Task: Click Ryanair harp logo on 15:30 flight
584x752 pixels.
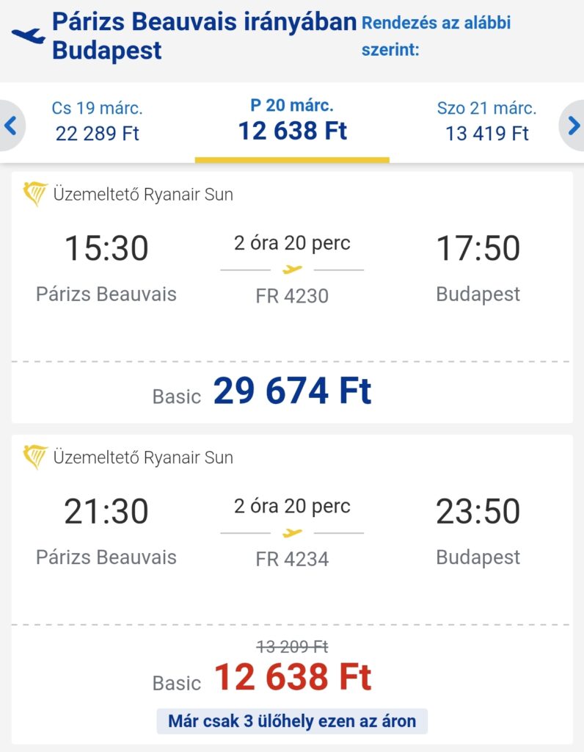Action: pos(35,195)
